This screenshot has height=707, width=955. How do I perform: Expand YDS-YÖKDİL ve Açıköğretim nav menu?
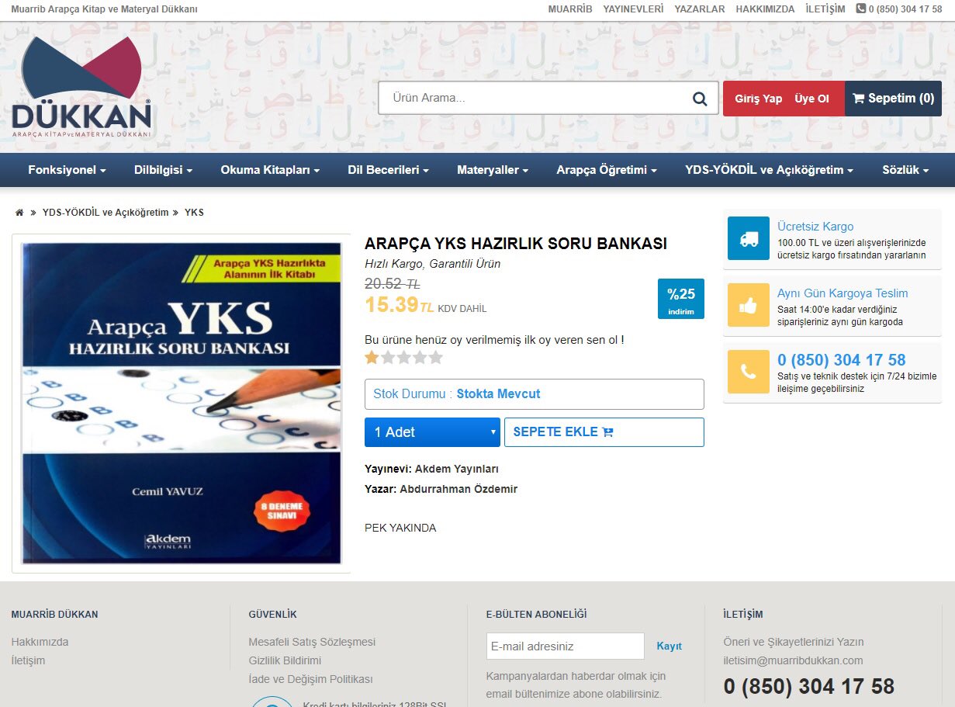pyautogui.click(x=769, y=170)
